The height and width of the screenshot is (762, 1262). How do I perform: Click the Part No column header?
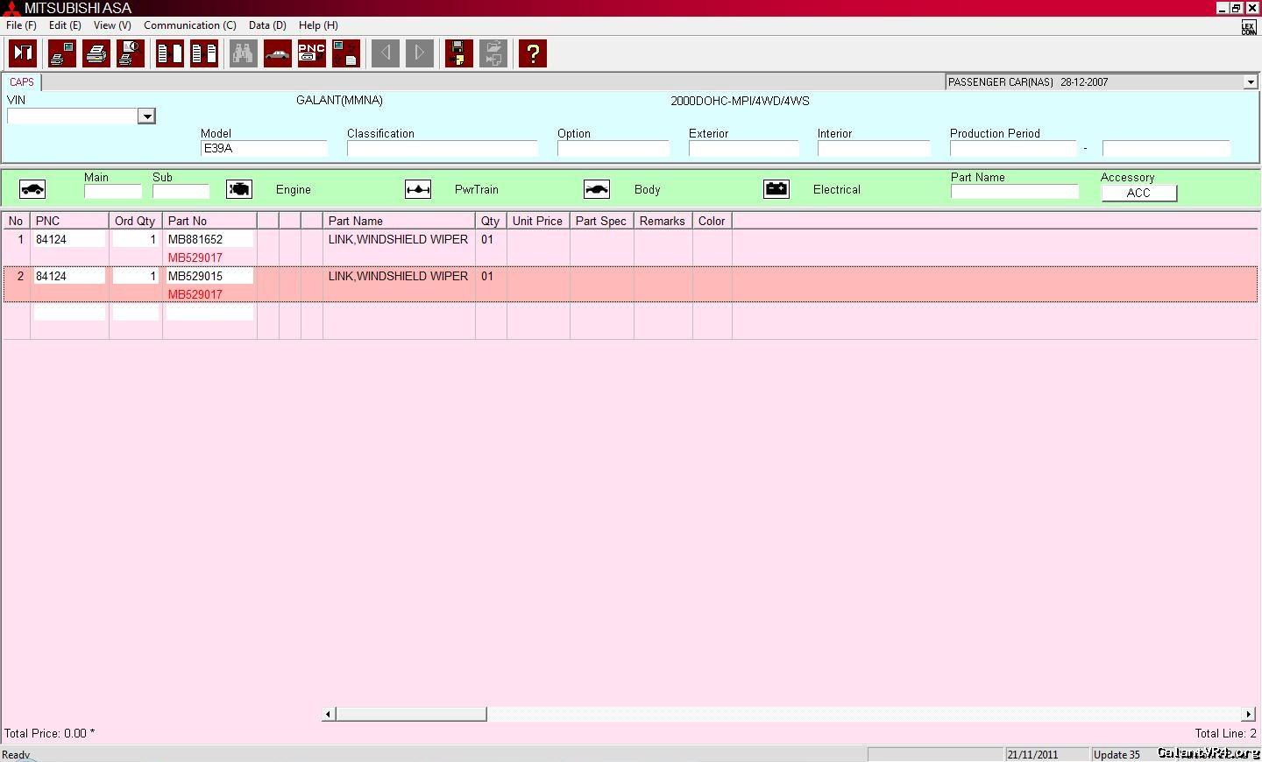click(209, 221)
